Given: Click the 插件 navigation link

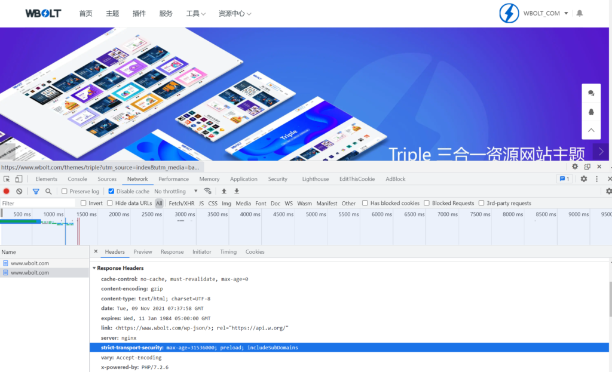Looking at the screenshot, I should point(139,14).
